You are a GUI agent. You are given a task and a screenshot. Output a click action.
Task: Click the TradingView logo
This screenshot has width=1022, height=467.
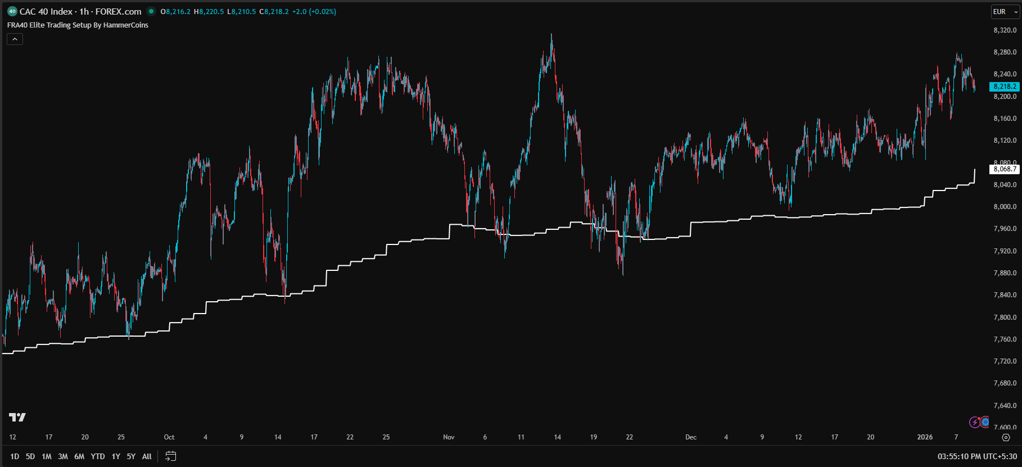[x=17, y=417]
